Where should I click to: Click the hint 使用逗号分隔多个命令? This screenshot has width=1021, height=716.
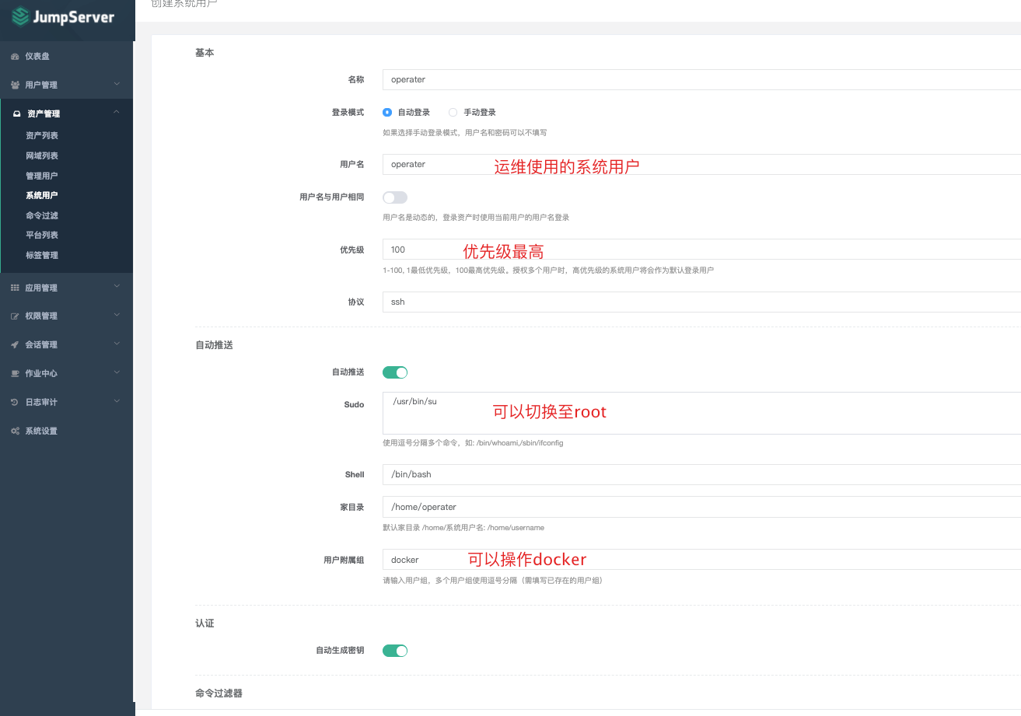pyautogui.click(x=473, y=442)
